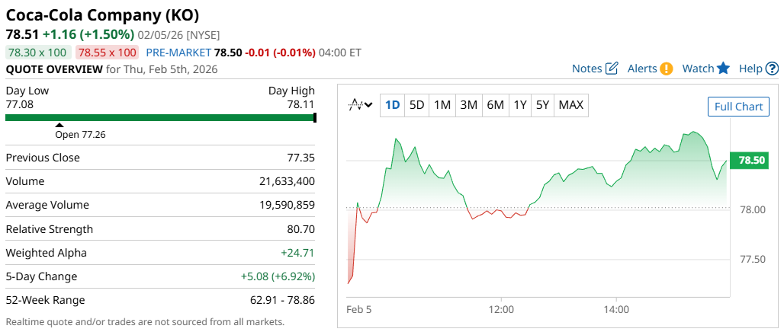
Task: Select the 1D chart period
Action: tap(393, 105)
